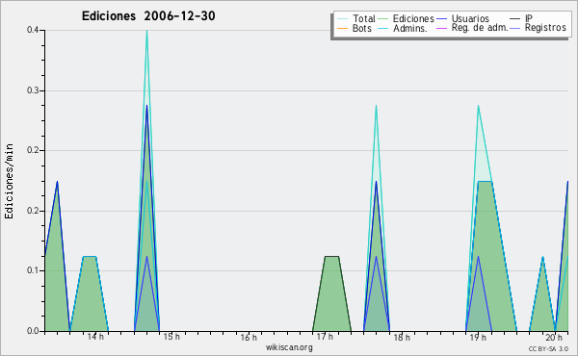Click the Bots legend label
Screen dimensions: 578x356
(361, 28)
